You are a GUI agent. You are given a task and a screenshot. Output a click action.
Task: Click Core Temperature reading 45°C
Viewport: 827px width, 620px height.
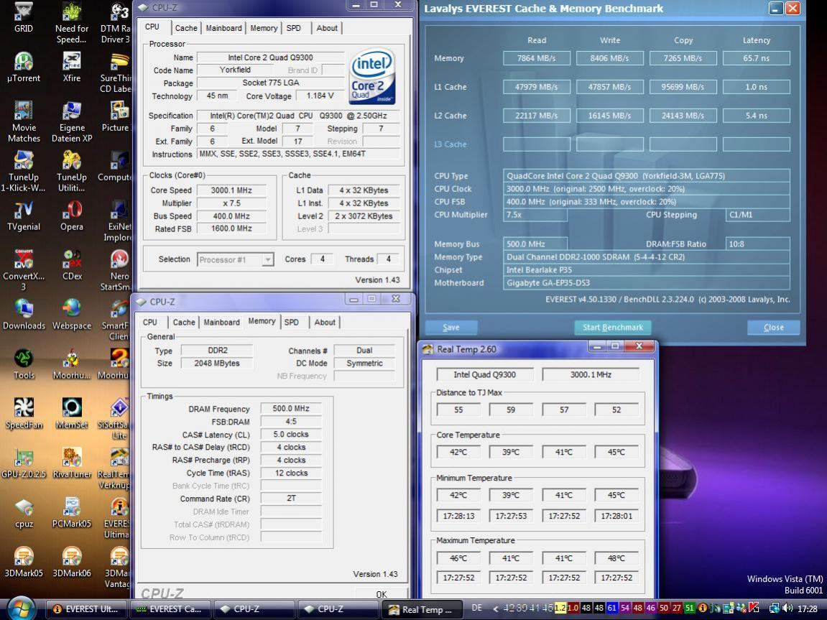coord(616,452)
